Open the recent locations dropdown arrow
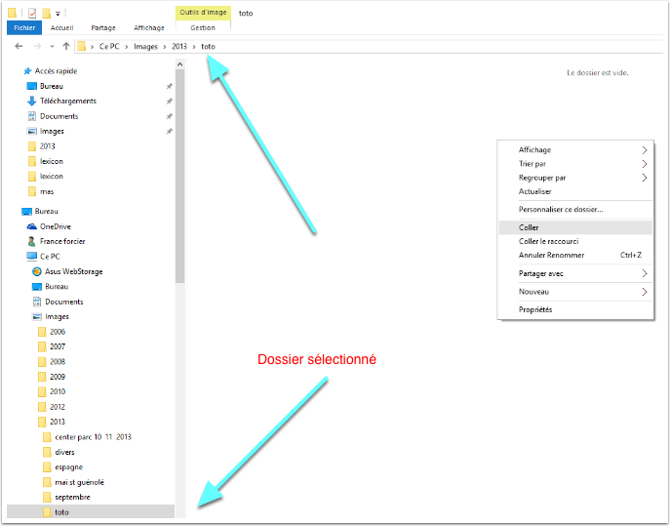 [x=53, y=46]
